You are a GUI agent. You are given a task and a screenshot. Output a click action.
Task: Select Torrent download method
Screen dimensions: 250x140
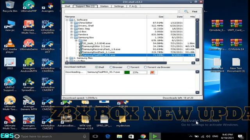pyautogui.click(x=133, y=67)
